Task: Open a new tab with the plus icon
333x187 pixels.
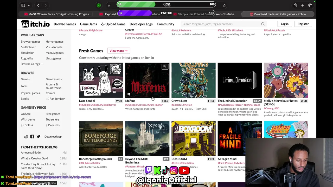Action: pos(303,5)
